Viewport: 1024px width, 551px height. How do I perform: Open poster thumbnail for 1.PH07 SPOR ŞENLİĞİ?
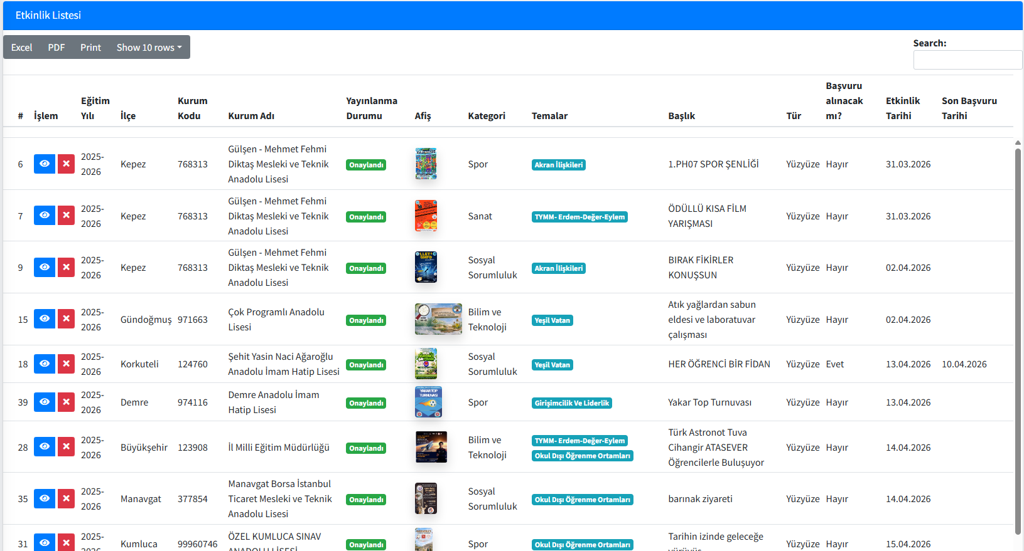(x=426, y=164)
